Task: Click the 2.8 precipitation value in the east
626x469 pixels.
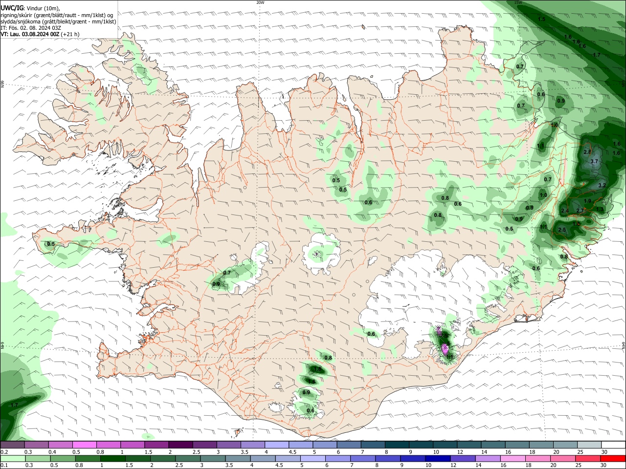Action: (x=587, y=152)
